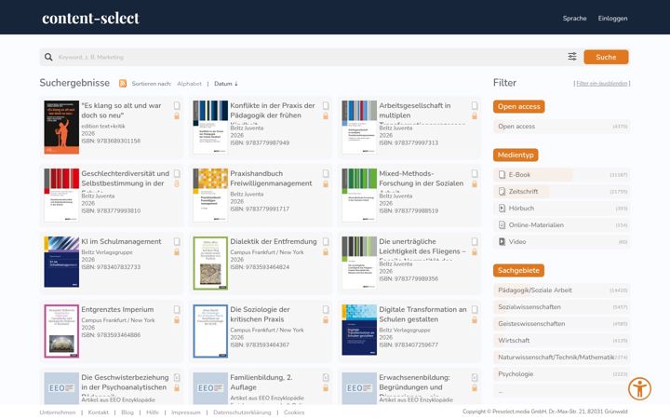Image resolution: width=670 pixels, height=419 pixels.
Task: Open Unternehmen footer link
Action: 58,412
